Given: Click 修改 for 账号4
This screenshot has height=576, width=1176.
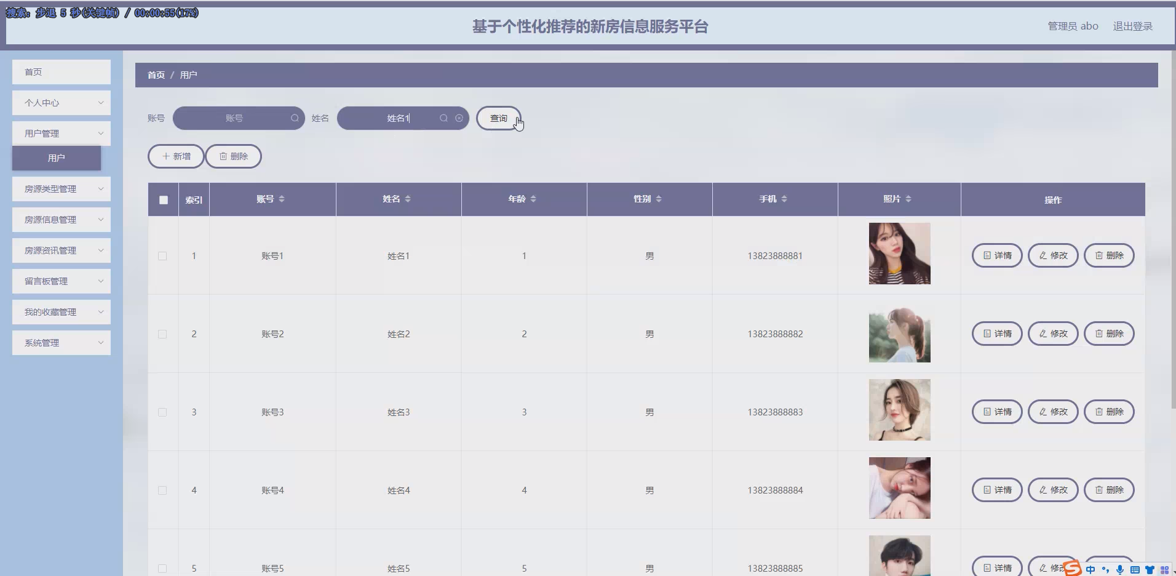Looking at the screenshot, I should tap(1053, 490).
